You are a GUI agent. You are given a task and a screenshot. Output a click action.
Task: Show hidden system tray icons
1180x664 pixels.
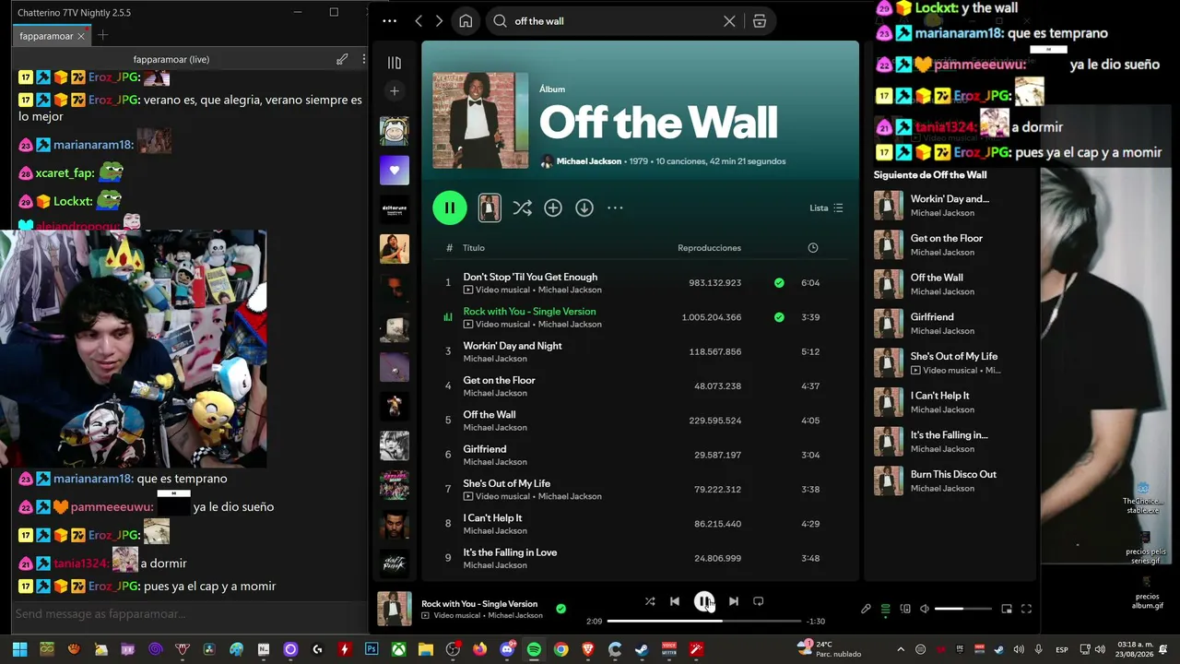[x=901, y=649]
